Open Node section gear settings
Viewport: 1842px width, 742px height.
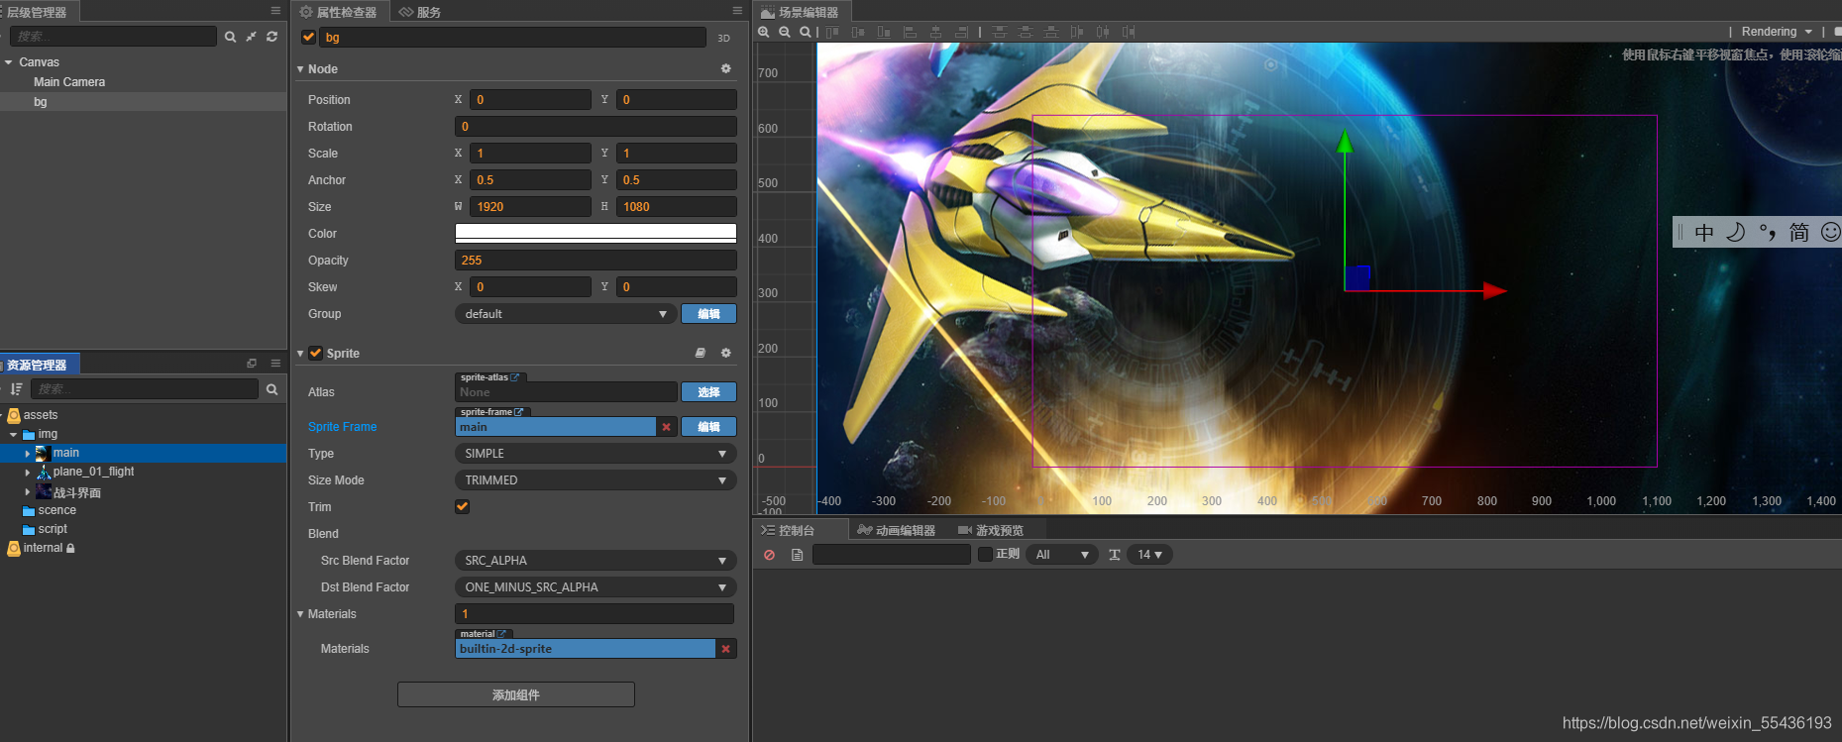pos(725,68)
